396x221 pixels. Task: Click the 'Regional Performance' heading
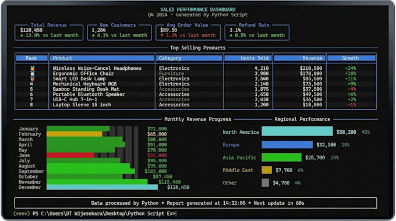(x=302, y=119)
